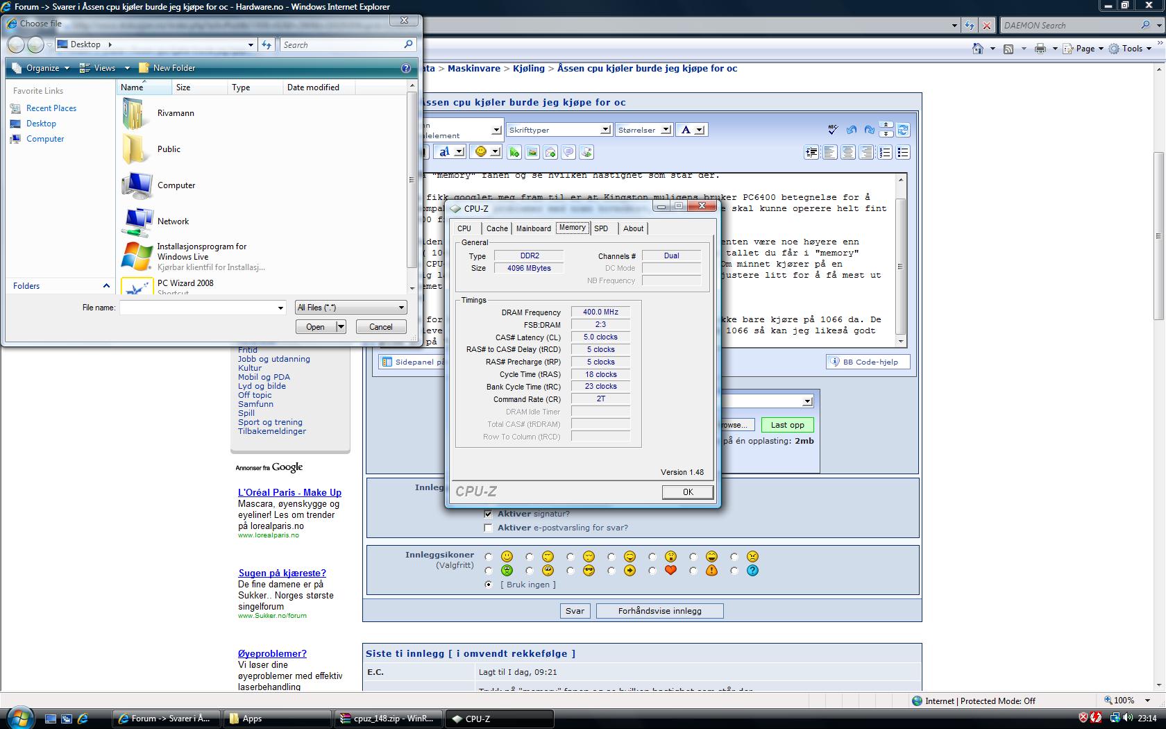The height and width of the screenshot is (729, 1166).
Task: Center align text in editor
Action: [x=848, y=153]
